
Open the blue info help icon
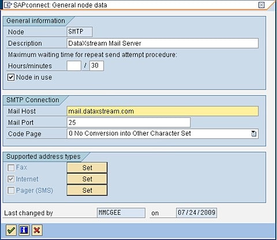[x=24, y=230]
